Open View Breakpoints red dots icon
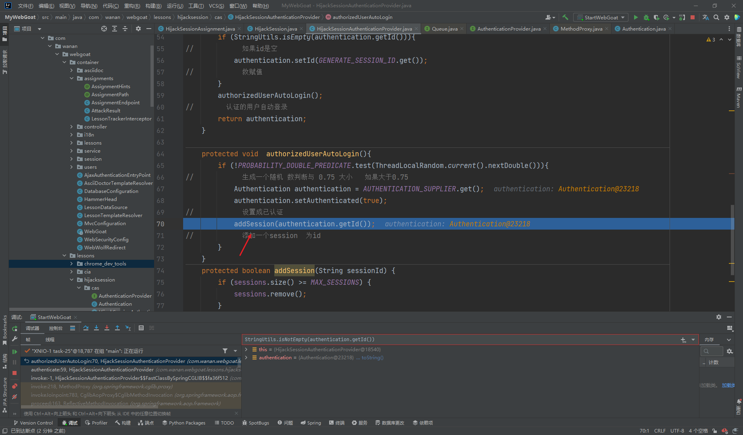743x435 pixels. (x=15, y=386)
